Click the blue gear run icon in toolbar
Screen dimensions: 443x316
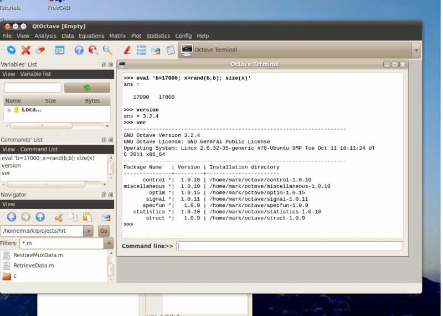[11, 50]
